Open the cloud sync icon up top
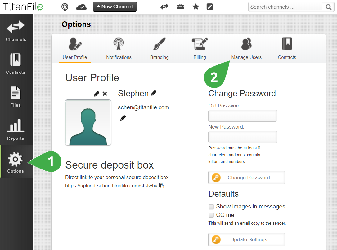This screenshot has width=337, height=250. pos(81,7)
